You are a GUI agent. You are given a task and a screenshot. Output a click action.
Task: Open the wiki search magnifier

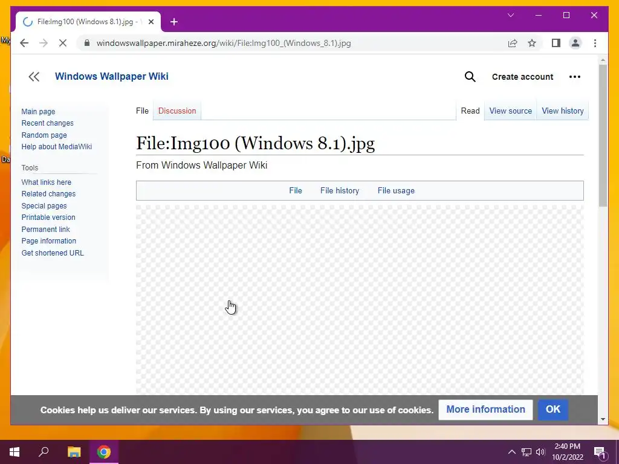click(470, 77)
